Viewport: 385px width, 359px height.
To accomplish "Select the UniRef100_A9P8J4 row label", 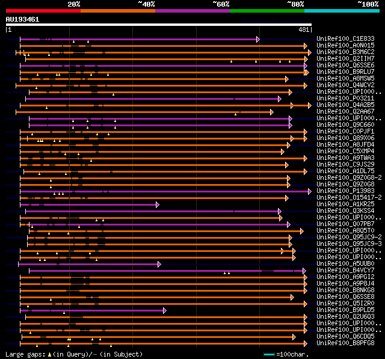I will point(345,284).
